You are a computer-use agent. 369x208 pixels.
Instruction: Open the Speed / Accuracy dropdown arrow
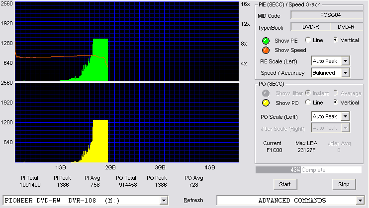coord(345,73)
